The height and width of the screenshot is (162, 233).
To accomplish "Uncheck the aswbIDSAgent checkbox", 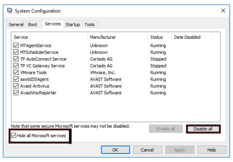I will point(16,79).
